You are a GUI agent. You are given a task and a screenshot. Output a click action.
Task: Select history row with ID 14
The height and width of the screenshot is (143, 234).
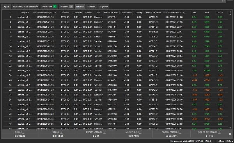116,46
